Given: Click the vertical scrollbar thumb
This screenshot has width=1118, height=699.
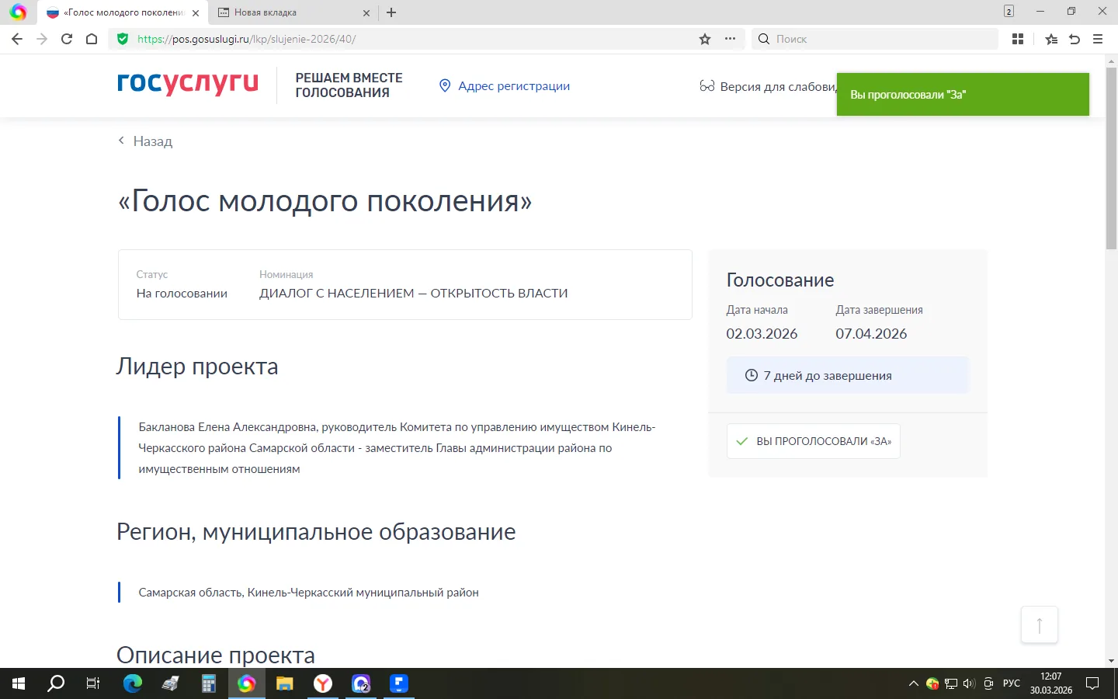Looking at the screenshot, I should pos(1111,159).
